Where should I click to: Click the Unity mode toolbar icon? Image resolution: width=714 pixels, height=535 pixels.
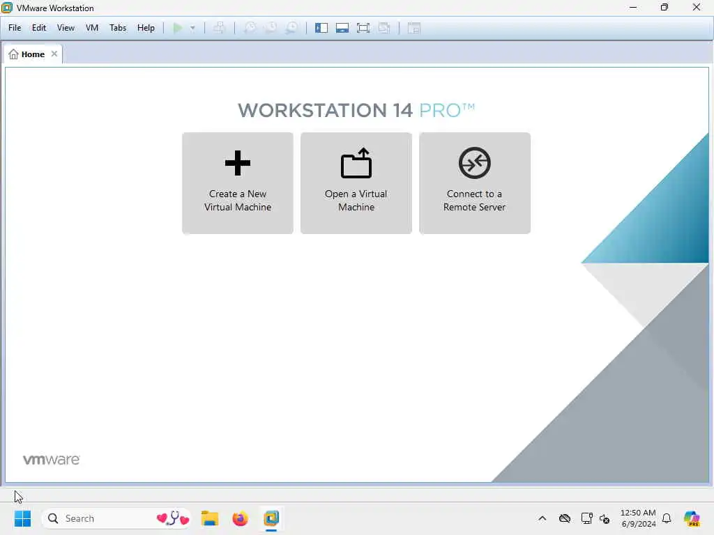coord(384,28)
